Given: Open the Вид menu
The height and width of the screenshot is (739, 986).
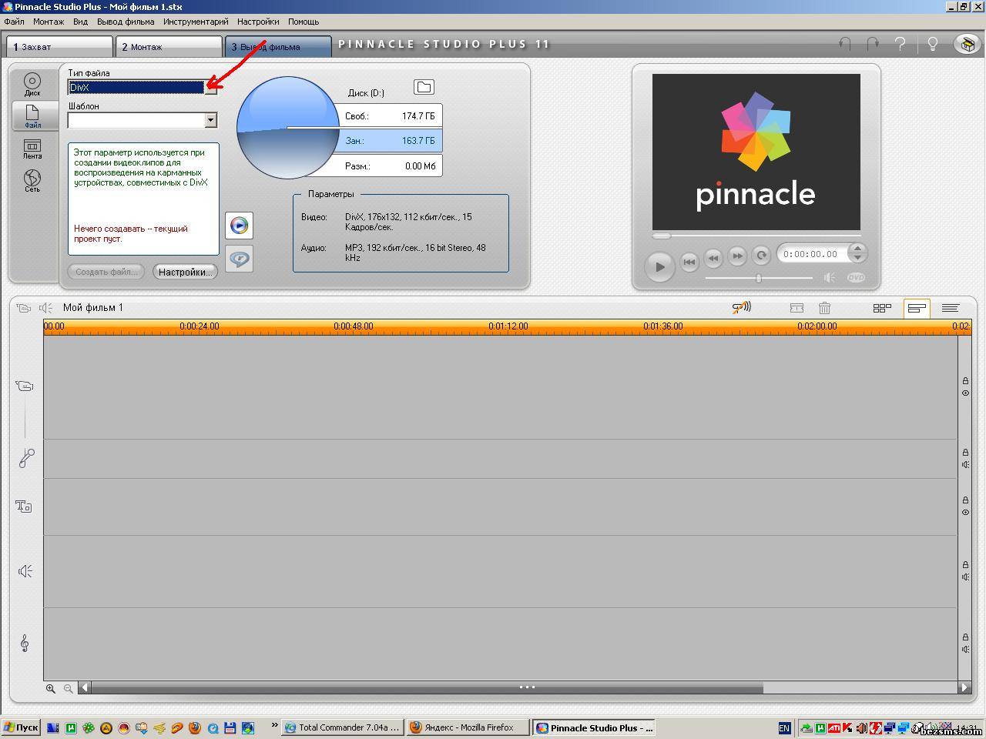Looking at the screenshot, I should tap(80, 22).
